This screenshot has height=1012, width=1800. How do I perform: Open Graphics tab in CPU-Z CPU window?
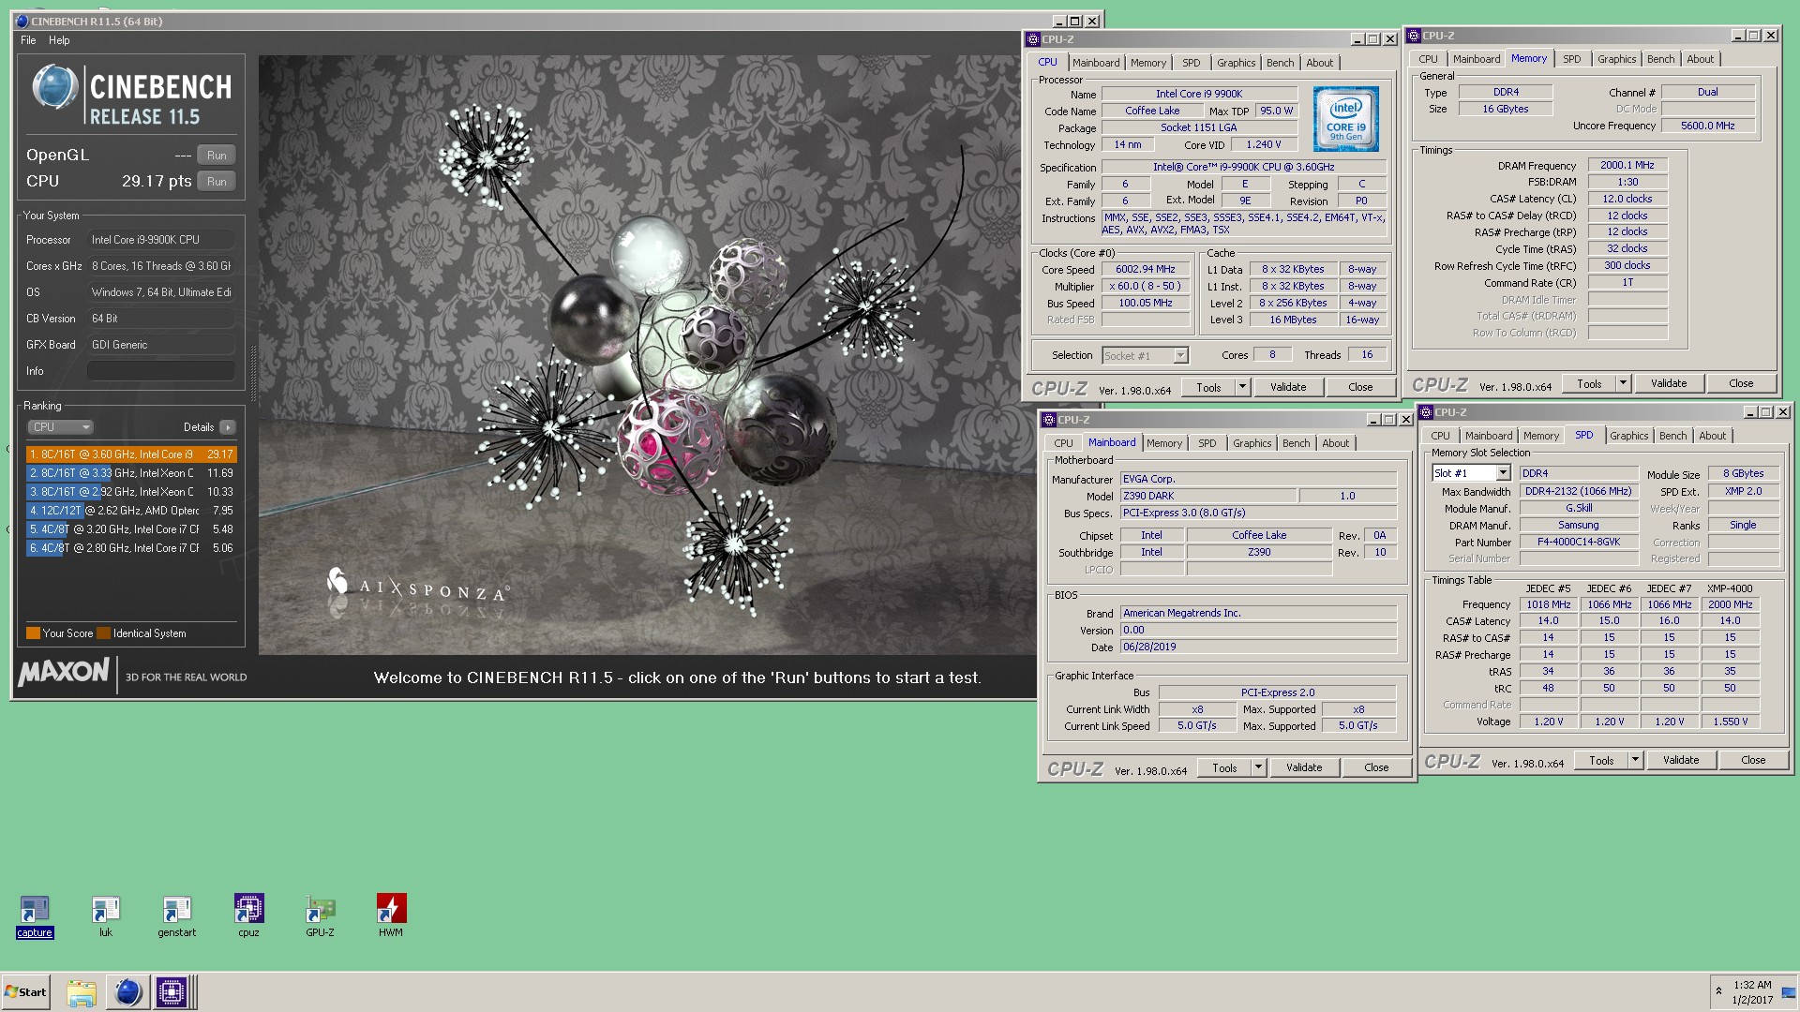tap(1236, 63)
